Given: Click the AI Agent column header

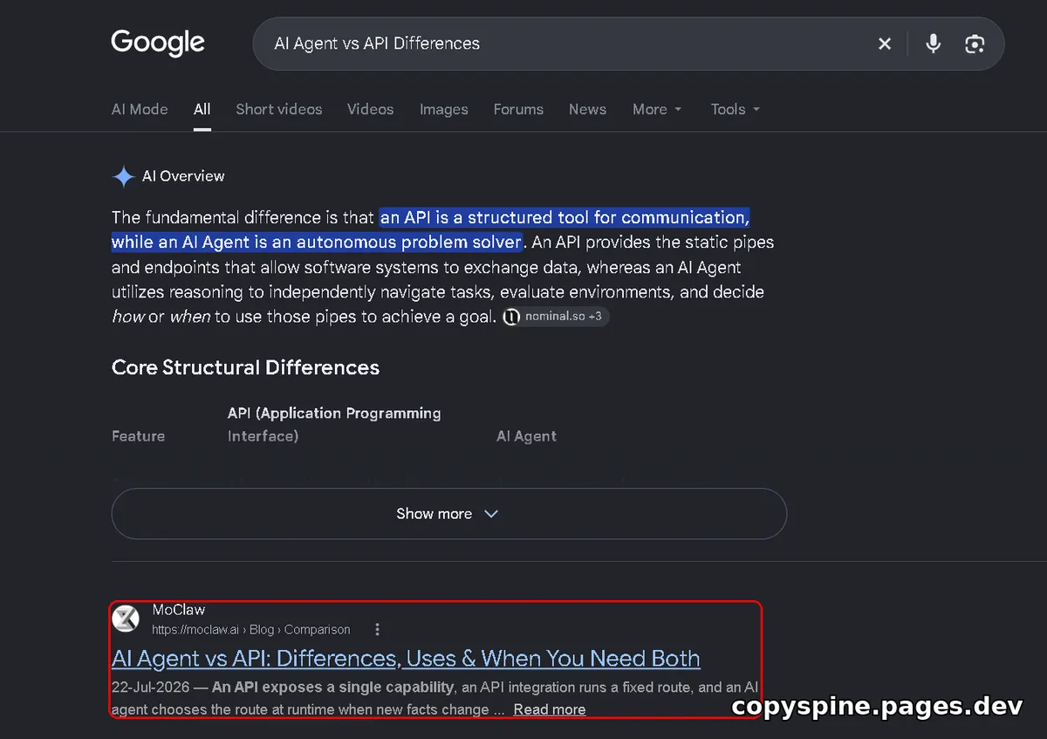Looking at the screenshot, I should [x=526, y=436].
